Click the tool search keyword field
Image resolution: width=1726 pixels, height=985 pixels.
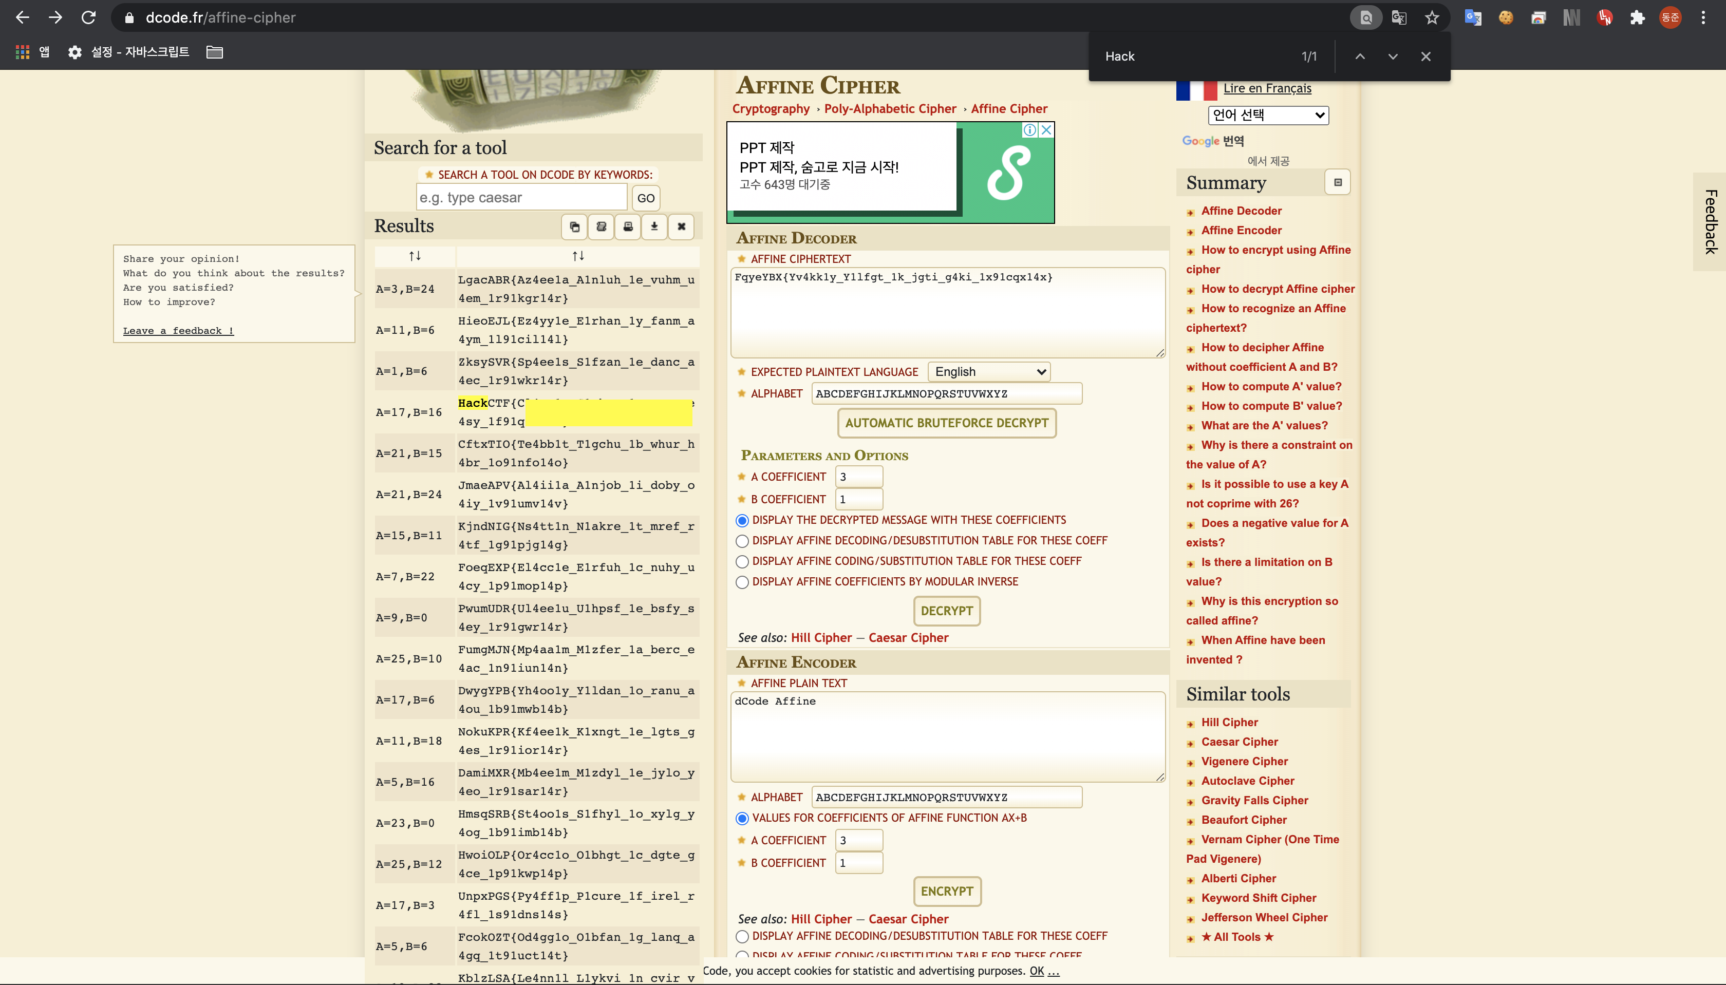(521, 198)
